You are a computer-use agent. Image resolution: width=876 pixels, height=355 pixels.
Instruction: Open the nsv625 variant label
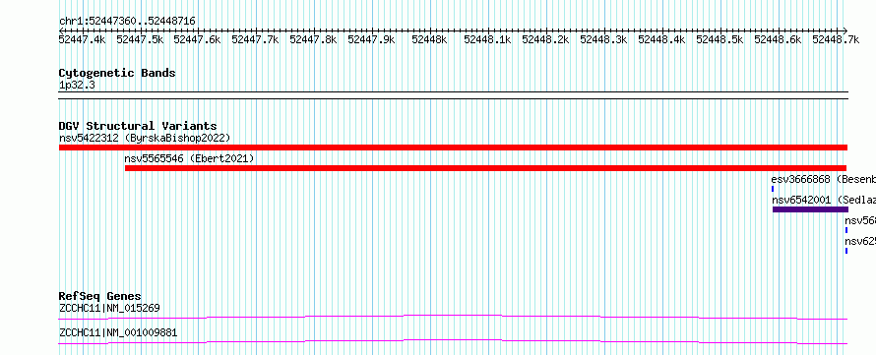[860, 242]
